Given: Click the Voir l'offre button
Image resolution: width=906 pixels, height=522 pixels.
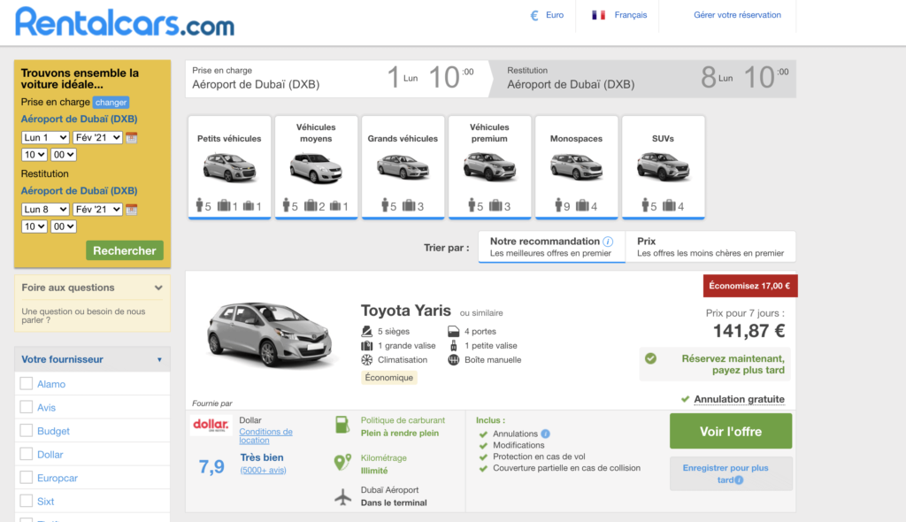Looking at the screenshot, I should pos(730,431).
